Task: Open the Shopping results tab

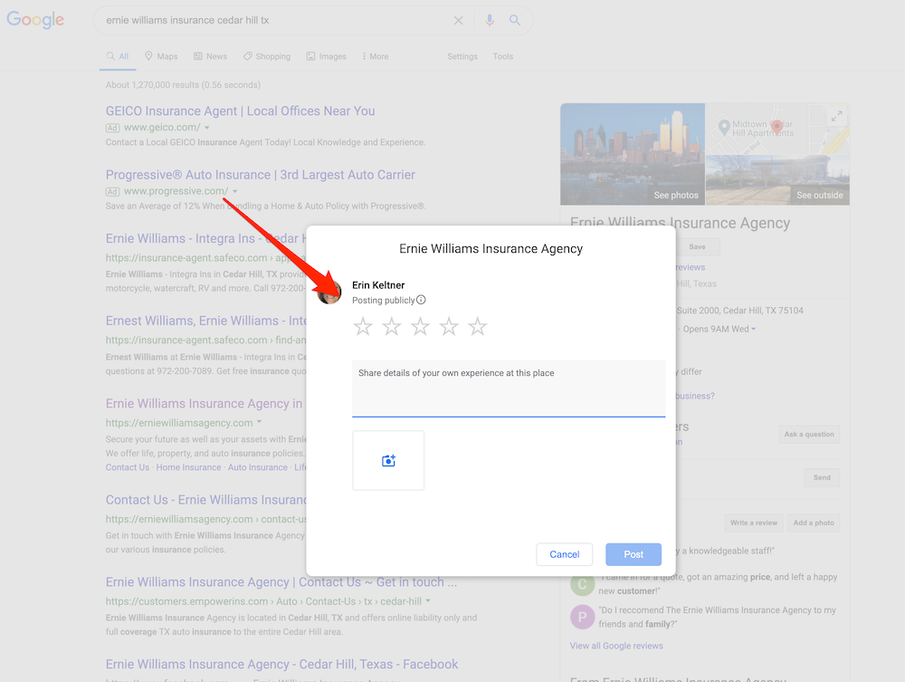Action: [x=267, y=56]
